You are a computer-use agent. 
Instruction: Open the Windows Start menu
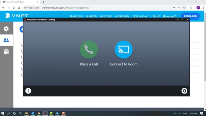click(3, 113)
